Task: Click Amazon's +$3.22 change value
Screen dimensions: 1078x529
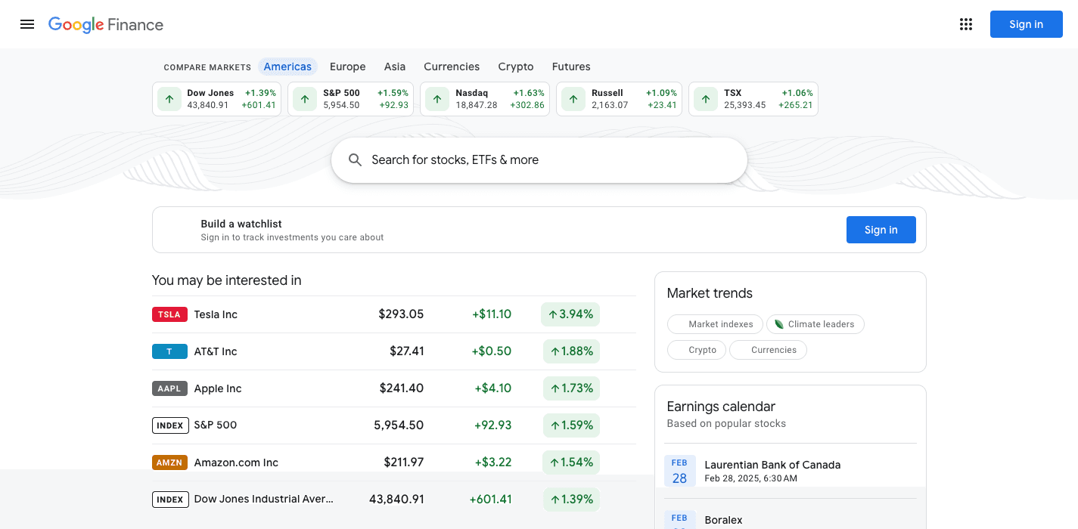Action: (x=493, y=462)
